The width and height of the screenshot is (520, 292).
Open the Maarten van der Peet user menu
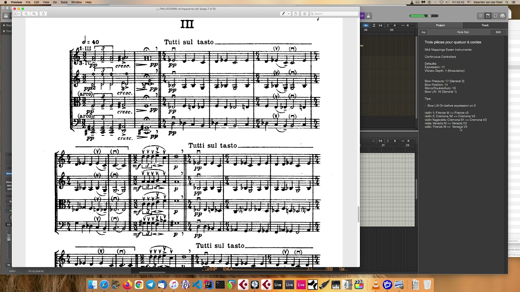(x=487, y=2)
